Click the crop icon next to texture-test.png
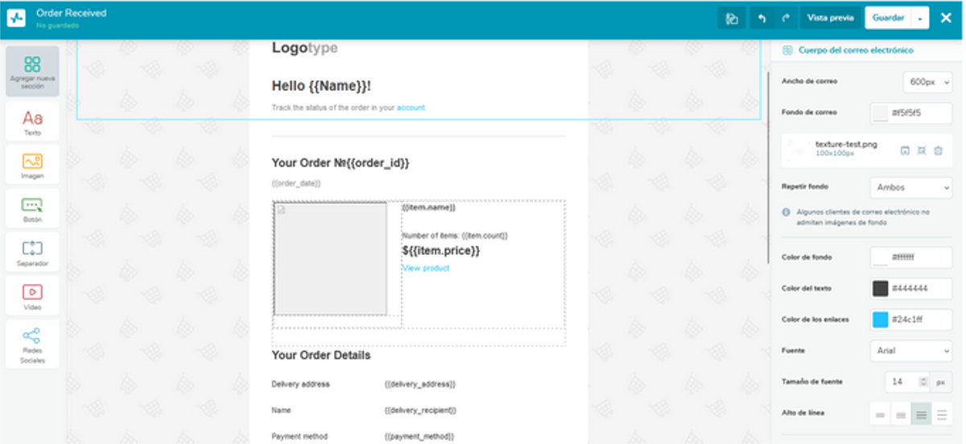966x444 pixels. coord(921,150)
